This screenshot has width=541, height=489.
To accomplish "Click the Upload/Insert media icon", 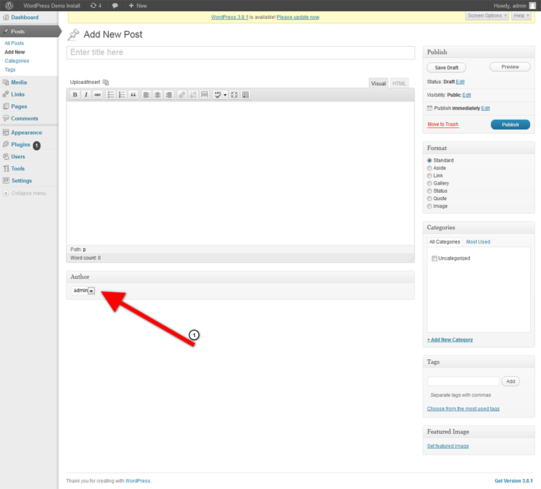I will coord(106,82).
